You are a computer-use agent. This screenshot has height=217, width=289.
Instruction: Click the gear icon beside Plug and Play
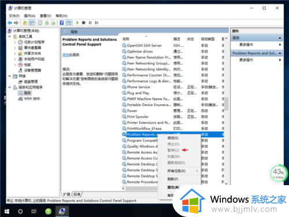pyautogui.click(x=124, y=93)
